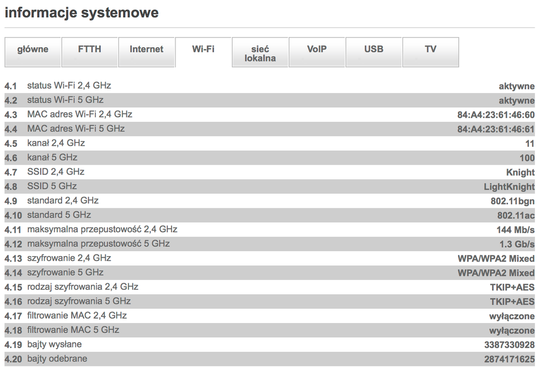Select the TV tab
This screenshot has height=373, width=544.
[x=430, y=50]
